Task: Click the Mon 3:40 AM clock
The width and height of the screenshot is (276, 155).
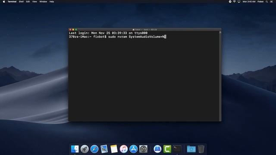Action: (x=249, y=2)
